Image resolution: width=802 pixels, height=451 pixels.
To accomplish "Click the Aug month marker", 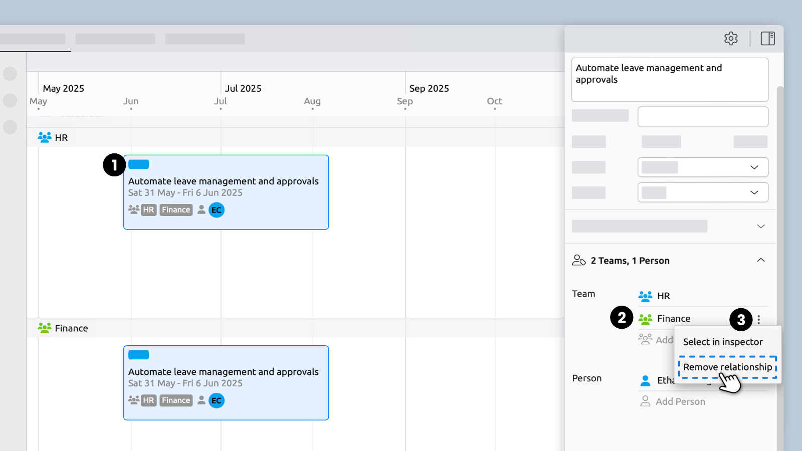I will pyautogui.click(x=312, y=101).
